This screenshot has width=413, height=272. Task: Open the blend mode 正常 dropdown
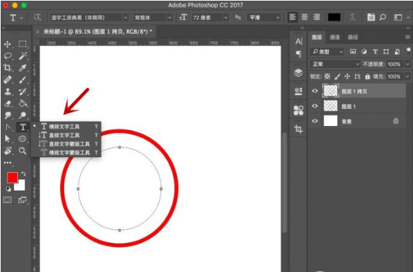coord(335,64)
